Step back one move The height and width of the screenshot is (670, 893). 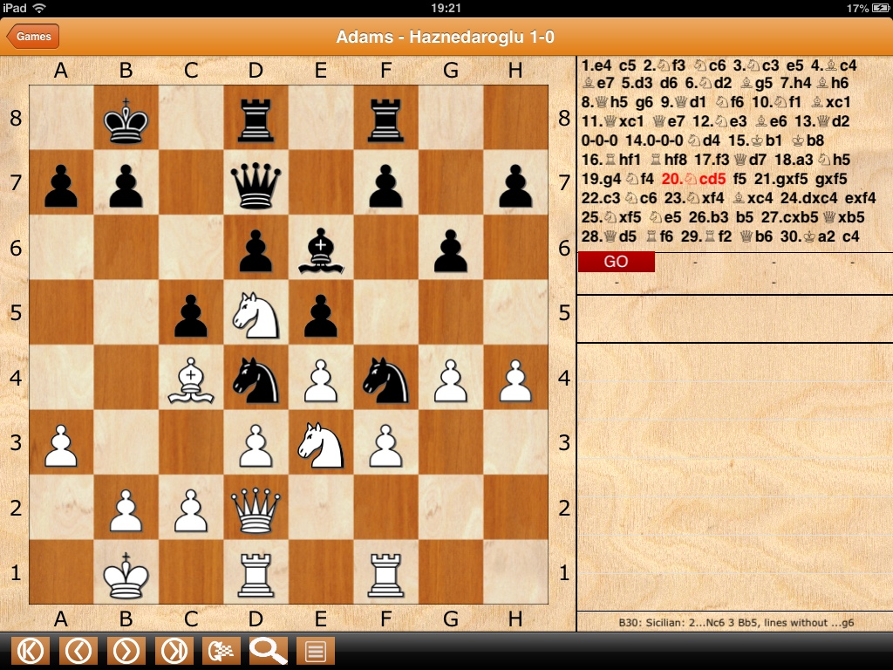tap(78, 651)
